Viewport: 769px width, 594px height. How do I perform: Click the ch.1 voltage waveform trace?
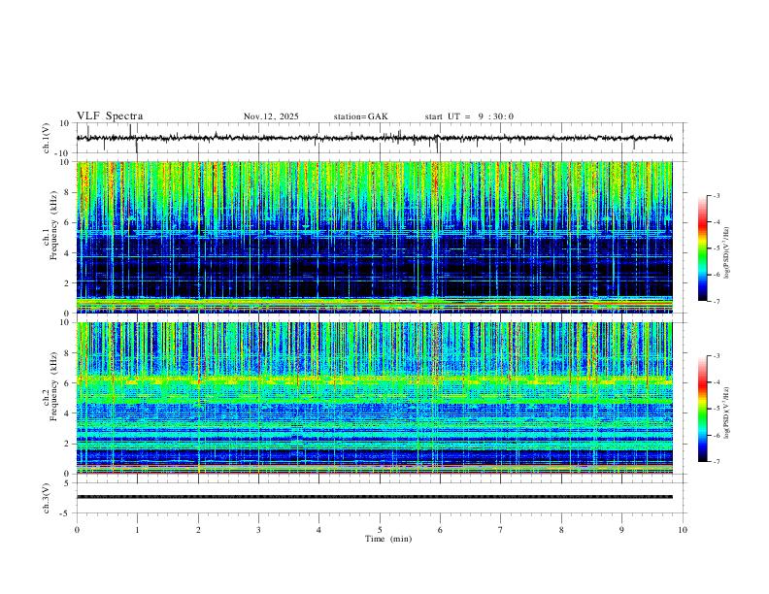point(374,138)
